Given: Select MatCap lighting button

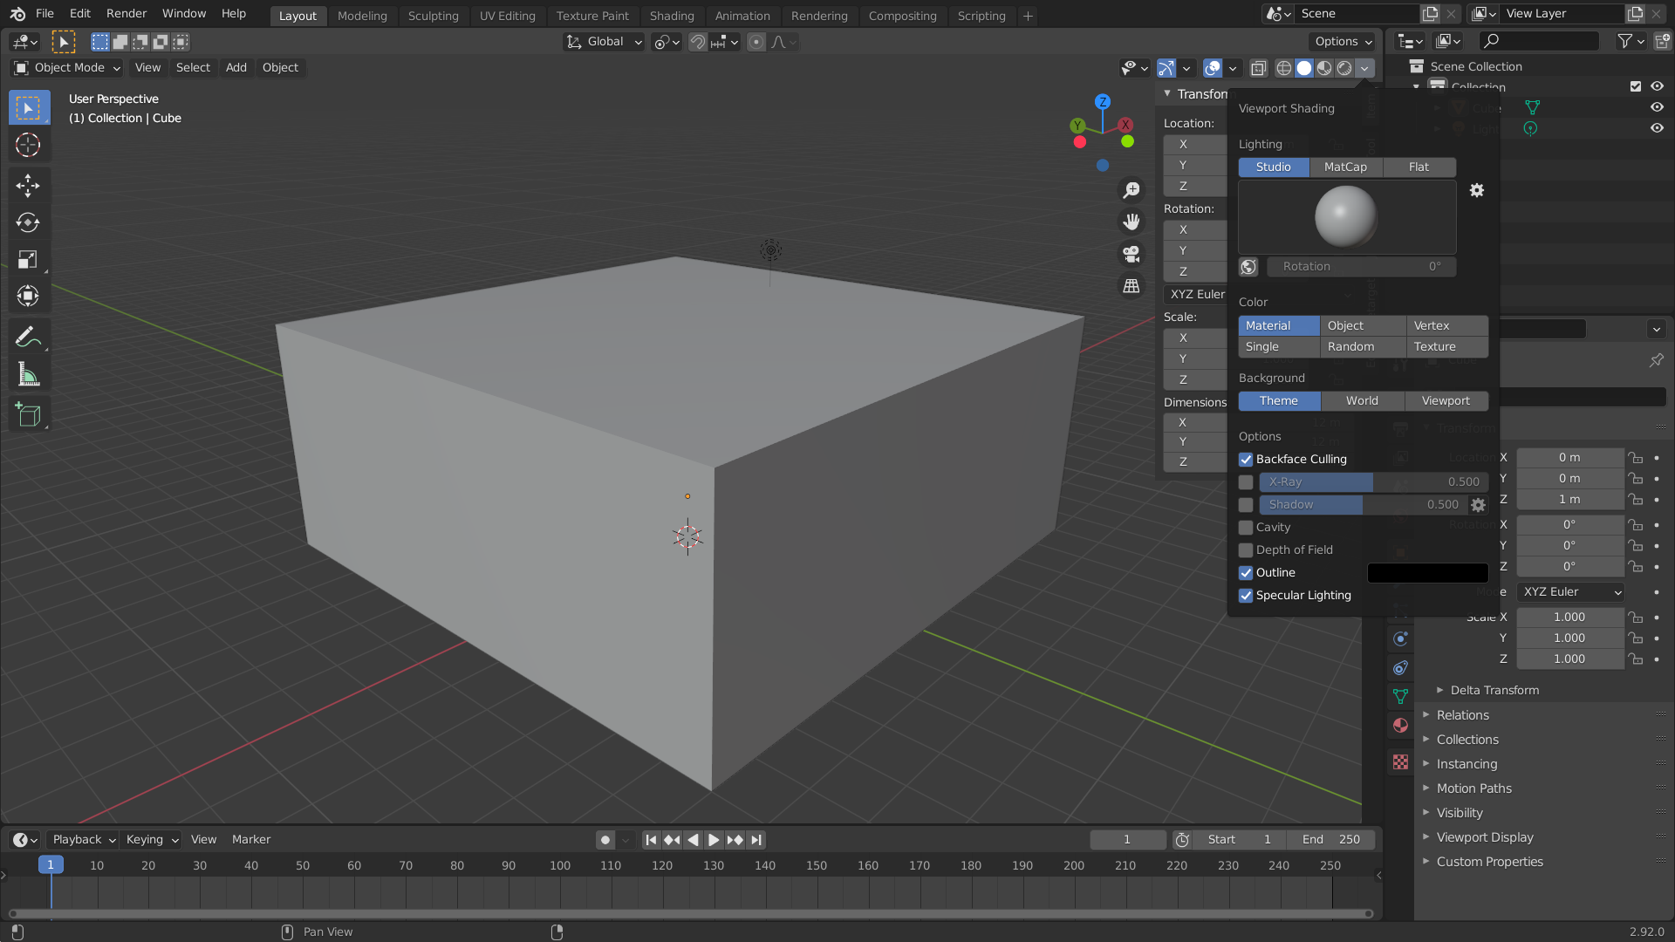Looking at the screenshot, I should pyautogui.click(x=1345, y=167).
